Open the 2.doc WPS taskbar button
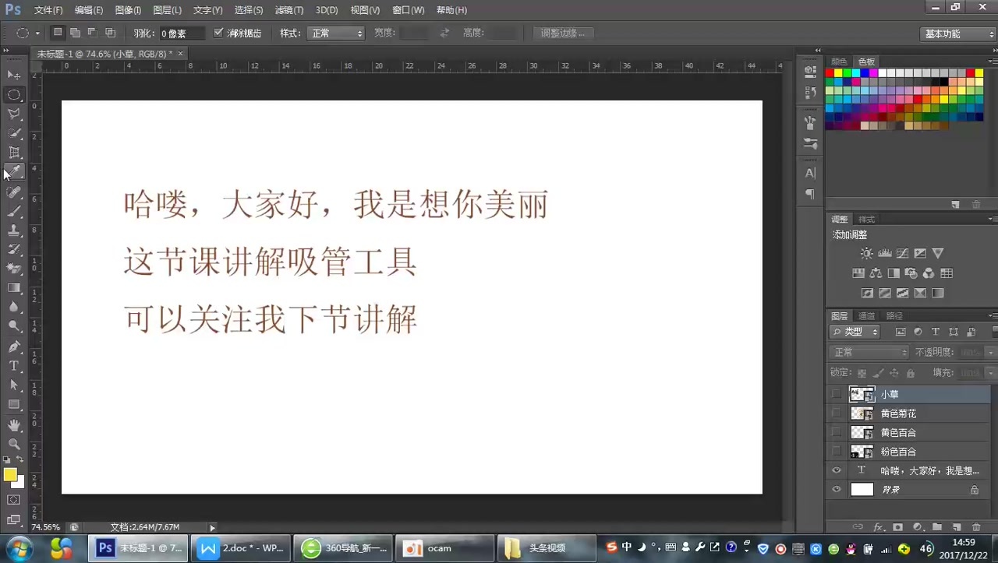The image size is (998, 563). [x=241, y=548]
